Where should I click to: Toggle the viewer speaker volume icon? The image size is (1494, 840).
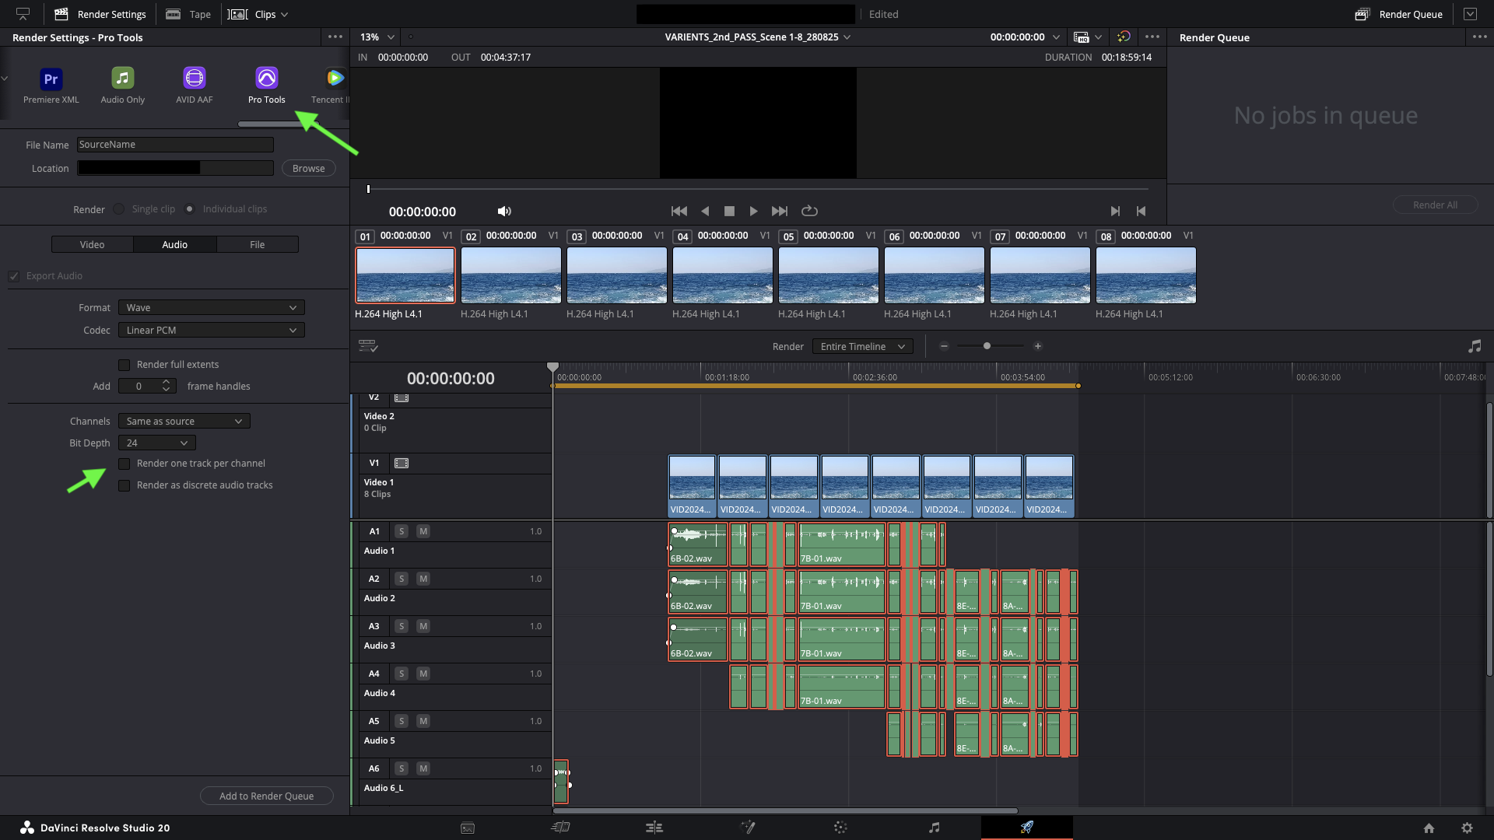click(504, 211)
